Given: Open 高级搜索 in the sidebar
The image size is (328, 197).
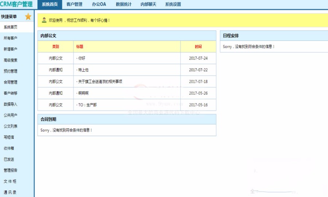Looking at the screenshot, I should pyautogui.click(x=11, y=60).
